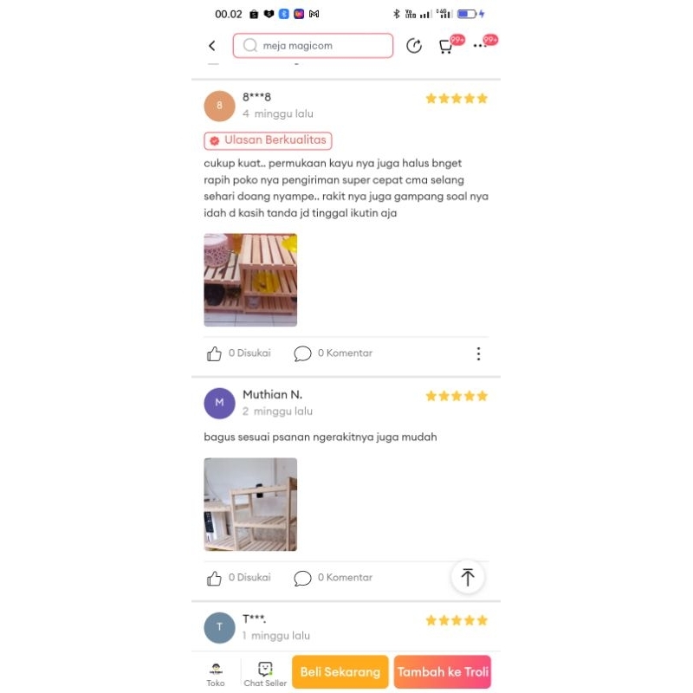View the 8***8 review photo thumbnail

(x=250, y=280)
